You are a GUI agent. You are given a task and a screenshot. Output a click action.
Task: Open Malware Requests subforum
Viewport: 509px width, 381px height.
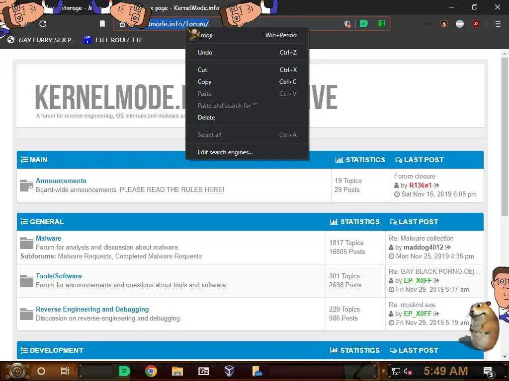click(85, 256)
